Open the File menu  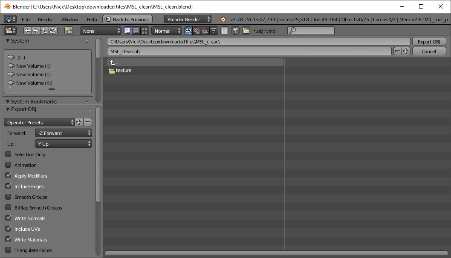pyautogui.click(x=26, y=20)
